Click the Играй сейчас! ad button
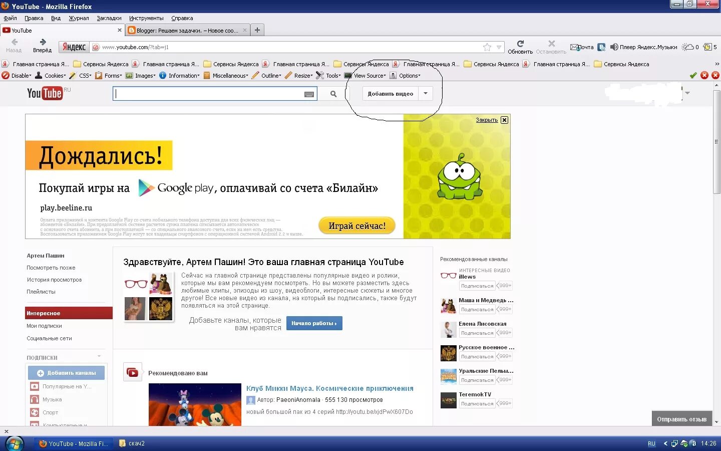 click(357, 226)
